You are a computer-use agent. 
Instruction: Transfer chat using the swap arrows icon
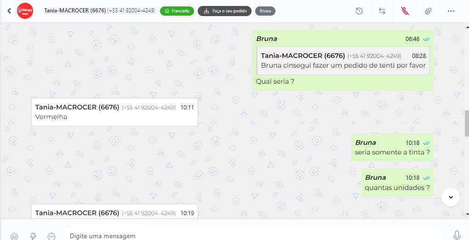point(382,11)
